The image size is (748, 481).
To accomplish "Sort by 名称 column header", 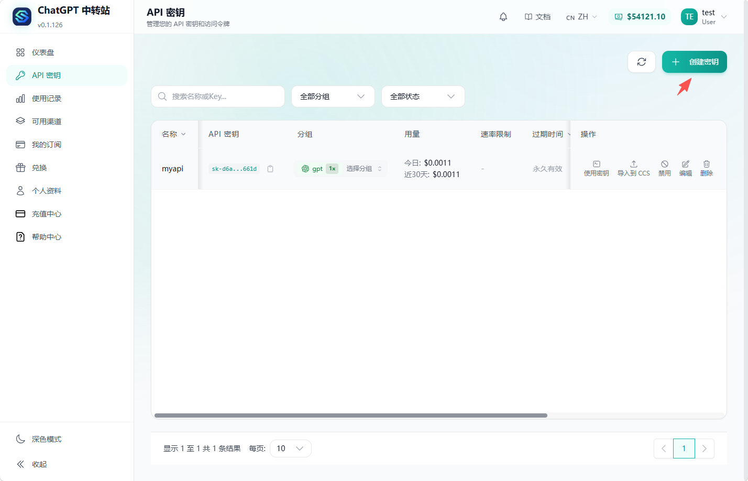I will click(174, 134).
